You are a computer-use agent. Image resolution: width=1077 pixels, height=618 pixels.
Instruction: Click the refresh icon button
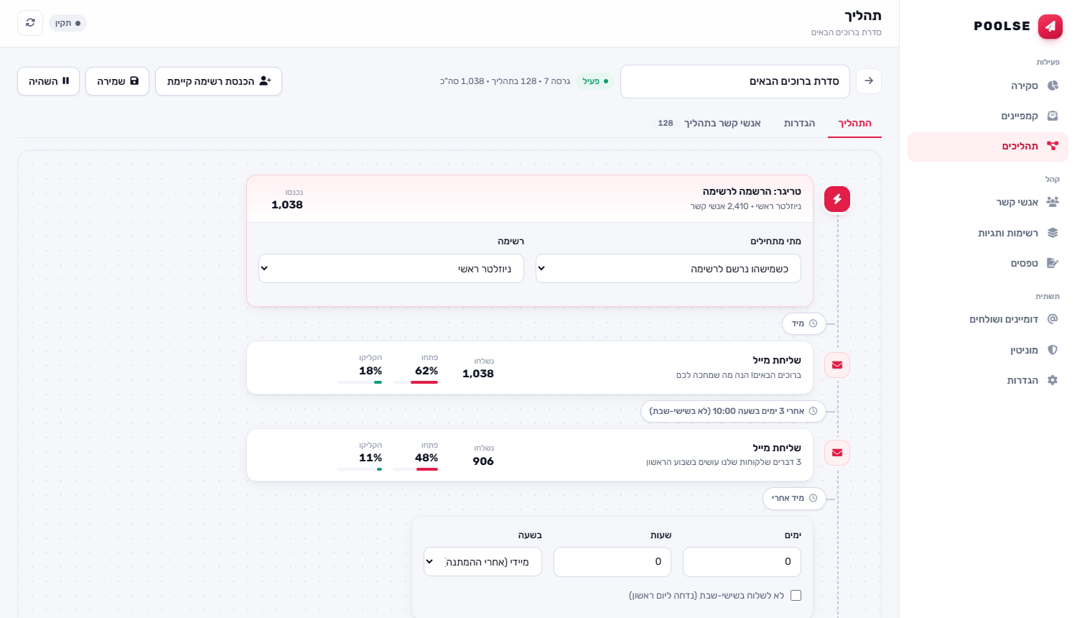point(30,23)
